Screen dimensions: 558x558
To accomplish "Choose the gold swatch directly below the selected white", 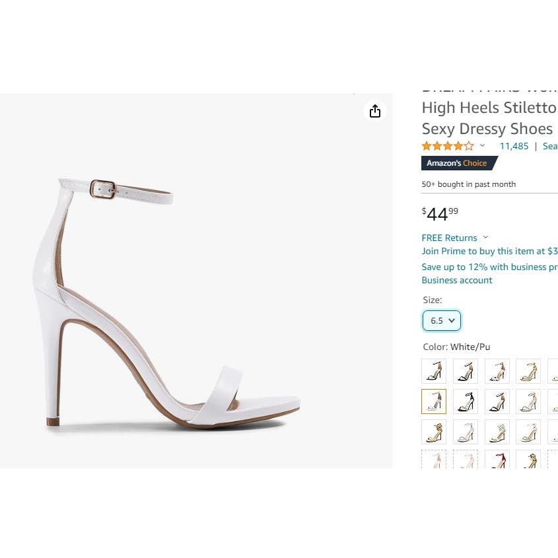I will coord(434,432).
